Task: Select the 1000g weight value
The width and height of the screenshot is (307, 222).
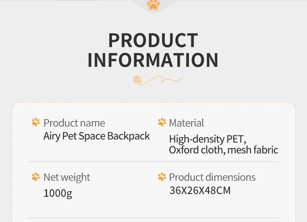Action: 58,193
